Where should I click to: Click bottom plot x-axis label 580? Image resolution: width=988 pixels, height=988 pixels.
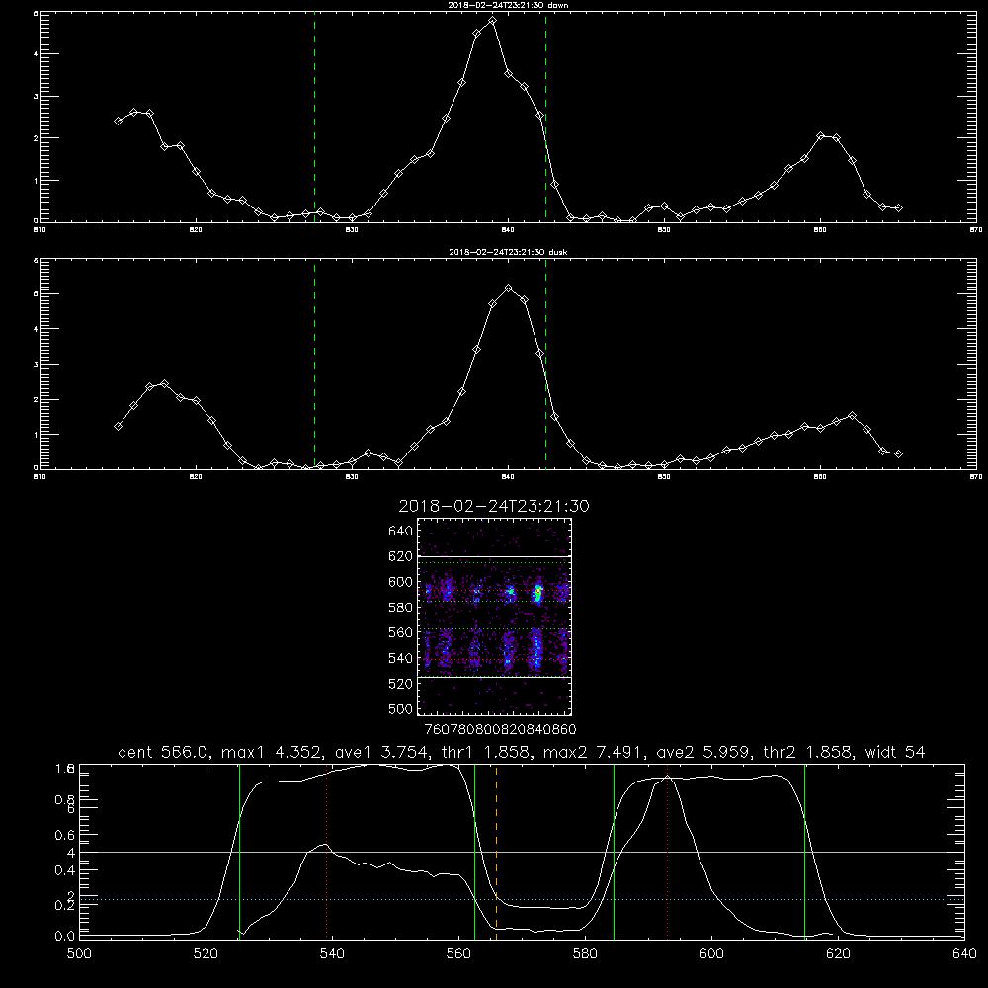[x=585, y=954]
